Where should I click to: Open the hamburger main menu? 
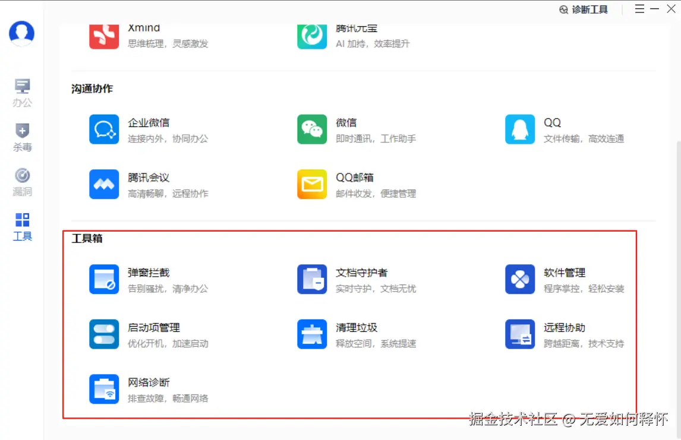click(639, 9)
